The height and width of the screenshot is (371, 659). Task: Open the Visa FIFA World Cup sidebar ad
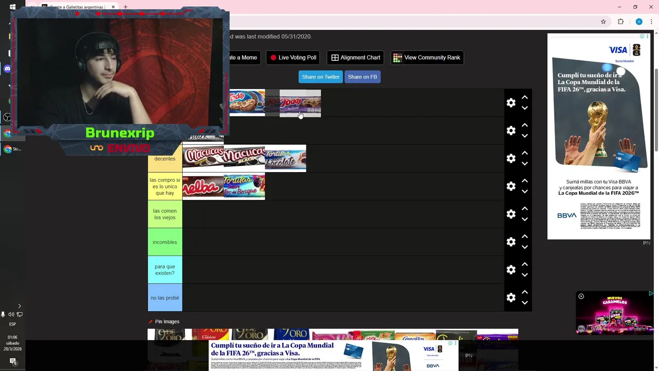(x=598, y=137)
